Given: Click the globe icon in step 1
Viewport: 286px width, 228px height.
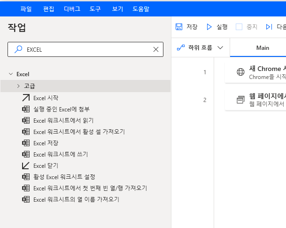Looking at the screenshot, I should pyautogui.click(x=240, y=72).
